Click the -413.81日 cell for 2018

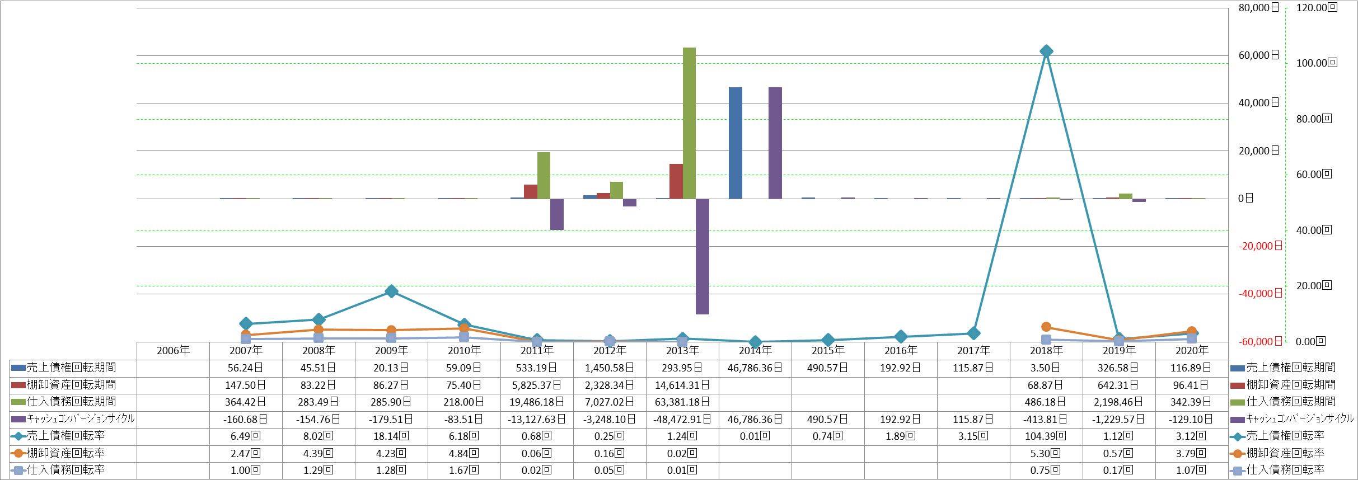pos(1046,419)
